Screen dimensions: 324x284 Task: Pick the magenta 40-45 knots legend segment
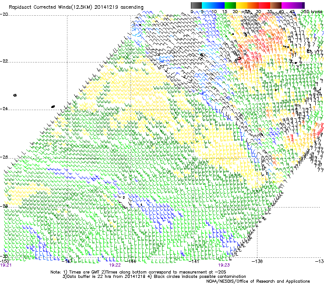287,5
